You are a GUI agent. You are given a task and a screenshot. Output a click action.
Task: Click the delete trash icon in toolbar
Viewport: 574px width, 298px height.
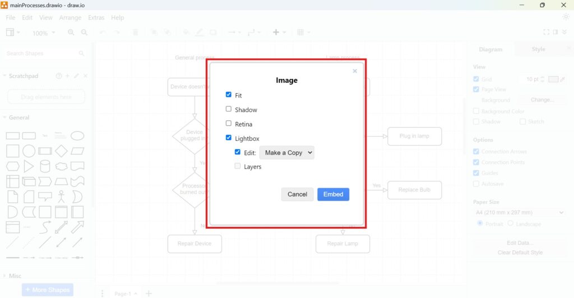tap(135, 32)
